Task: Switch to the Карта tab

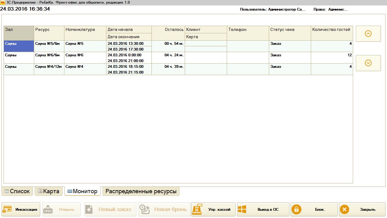Action: coord(49,191)
